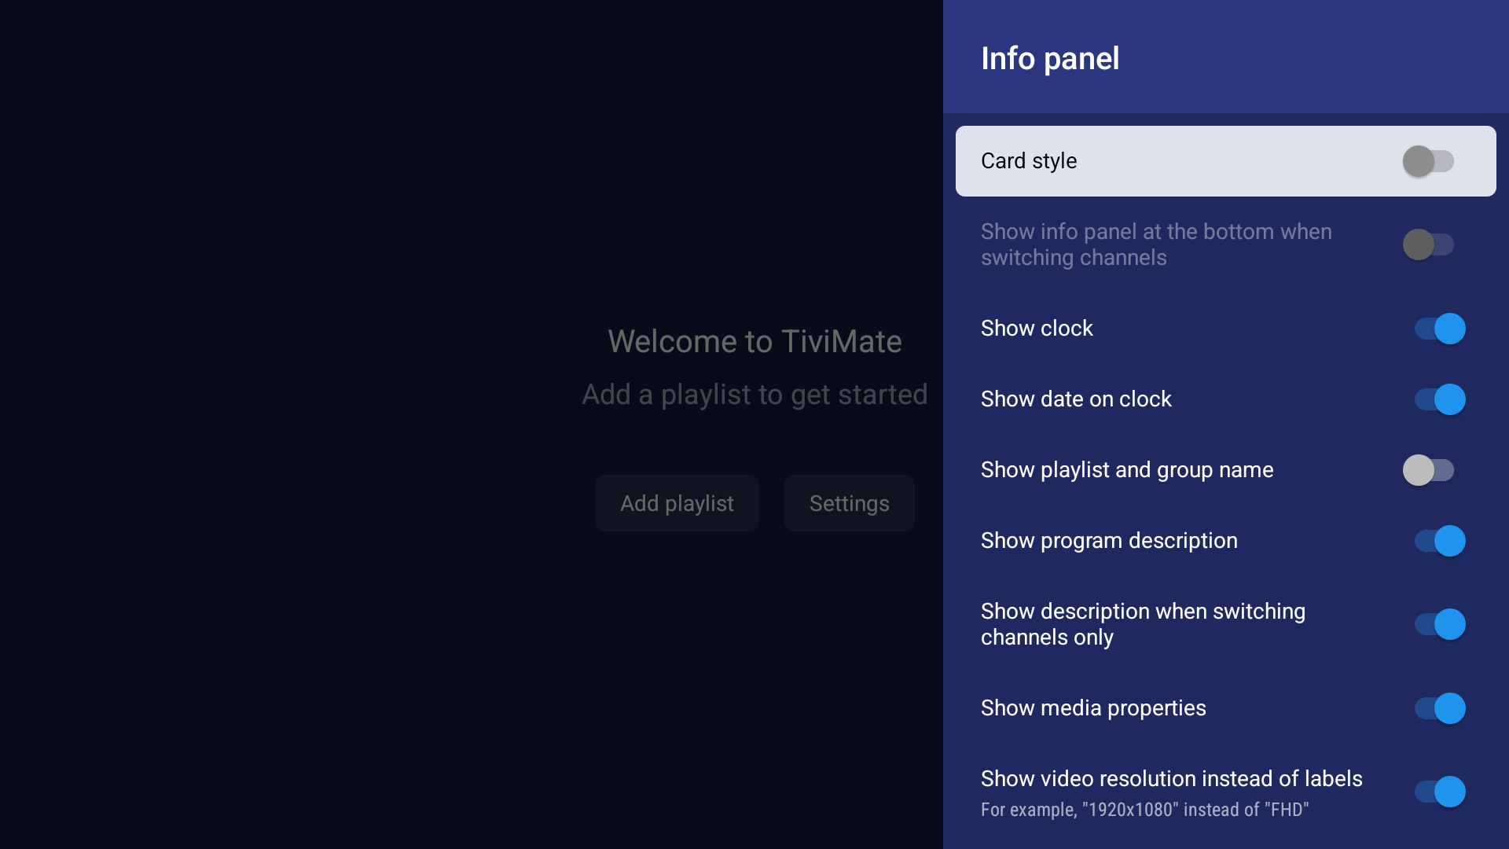
Task: Toggle Show info panel at bottom switch
Action: pos(1428,244)
